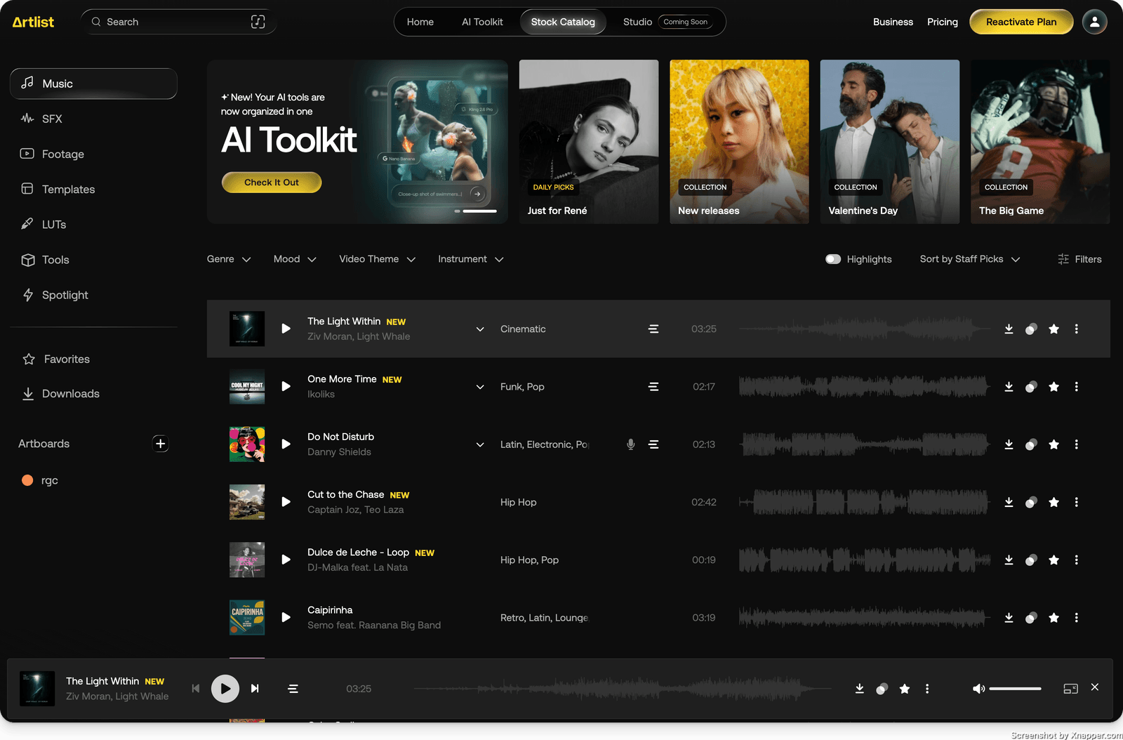The width and height of the screenshot is (1123, 740).
Task: Open rgc artboard
Action: 41,480
